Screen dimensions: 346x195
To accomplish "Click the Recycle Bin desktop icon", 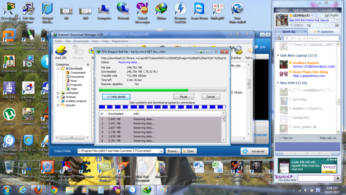I will click(x=9, y=168).
